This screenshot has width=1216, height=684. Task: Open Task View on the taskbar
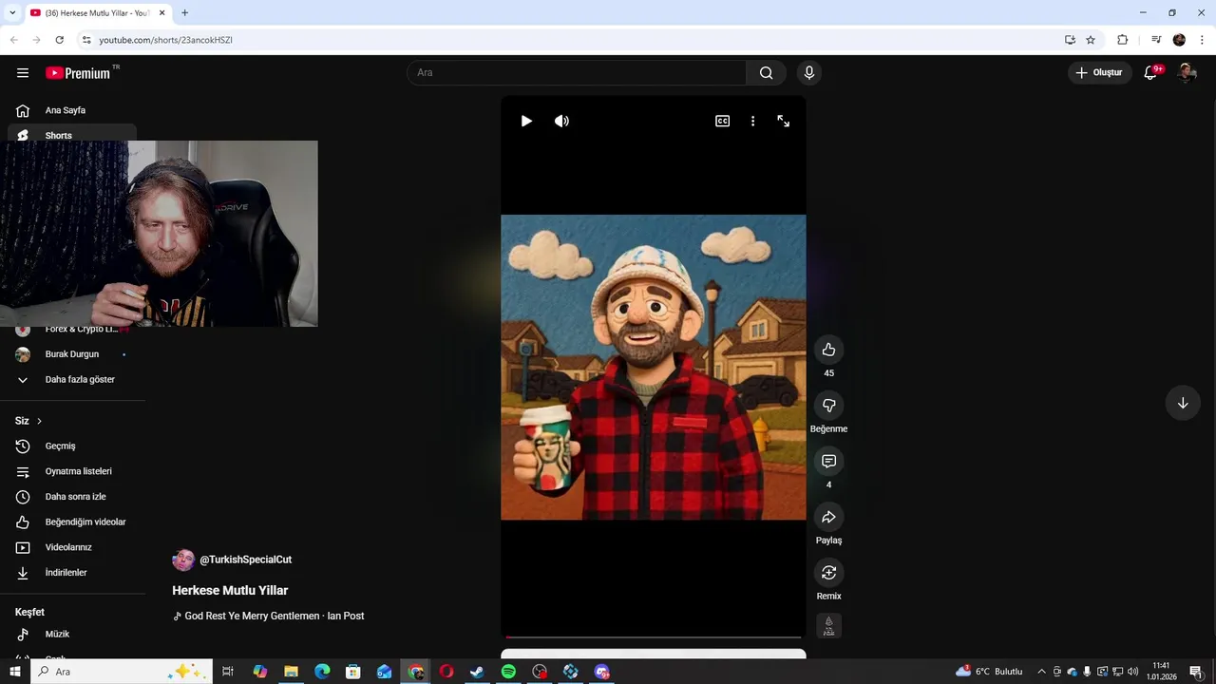tap(228, 672)
